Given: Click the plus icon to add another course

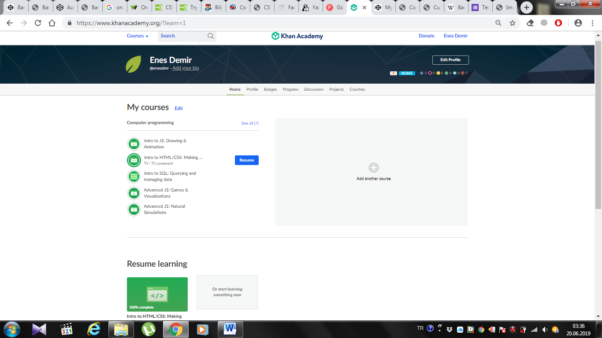Looking at the screenshot, I should 374,167.
